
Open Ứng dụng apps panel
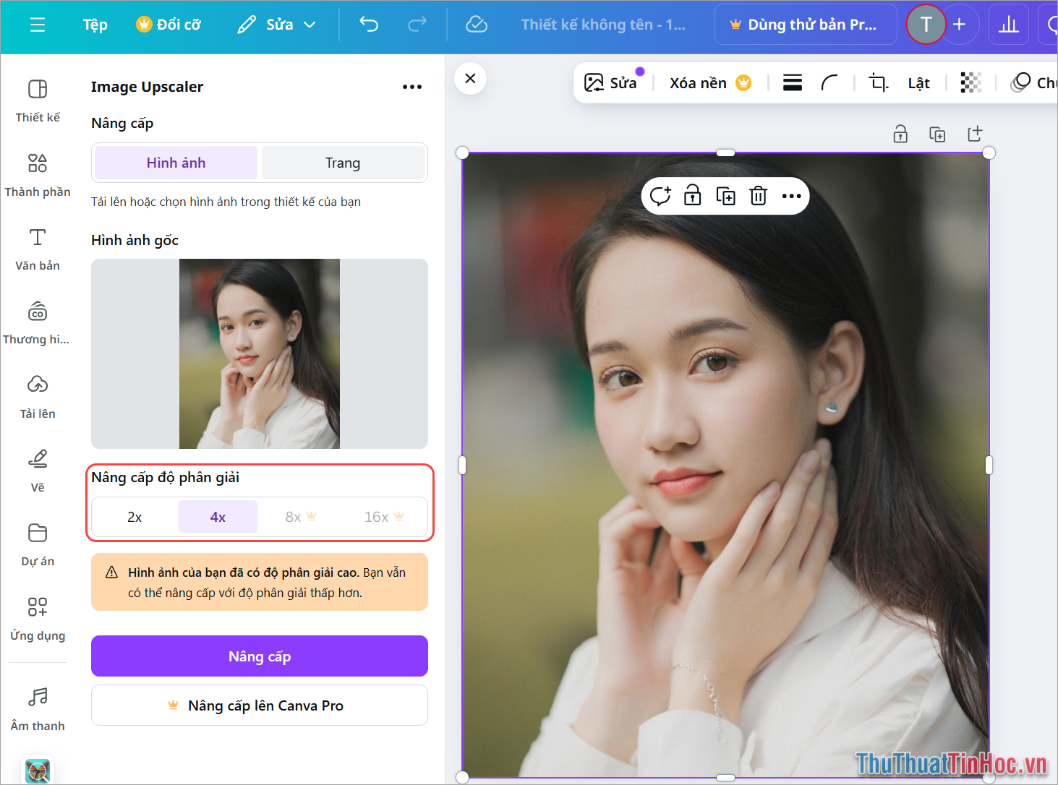click(x=38, y=619)
